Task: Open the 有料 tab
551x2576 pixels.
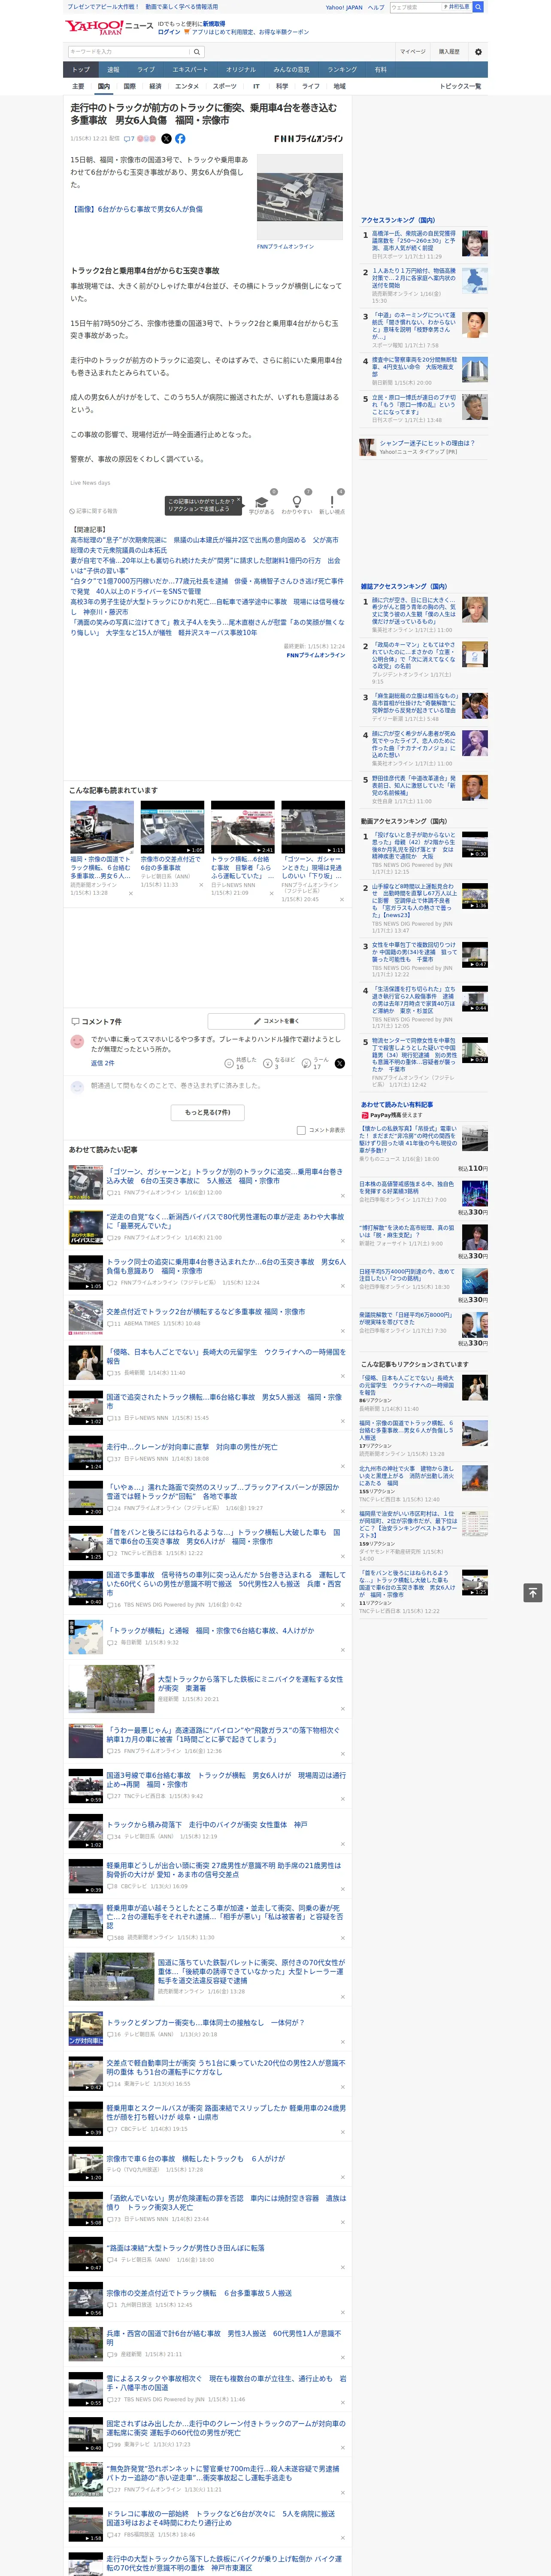Action: tap(380, 70)
